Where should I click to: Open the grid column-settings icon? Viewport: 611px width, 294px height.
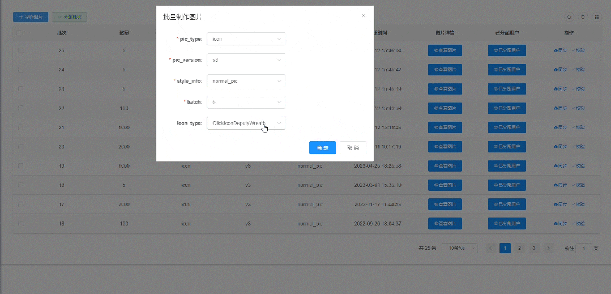[x=597, y=17]
